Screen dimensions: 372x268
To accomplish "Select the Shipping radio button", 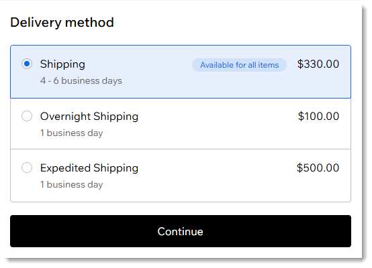I will tap(27, 64).
